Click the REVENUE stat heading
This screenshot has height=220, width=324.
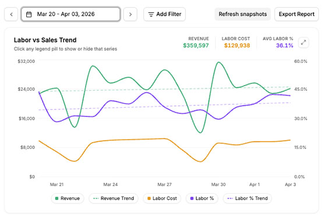199,39
